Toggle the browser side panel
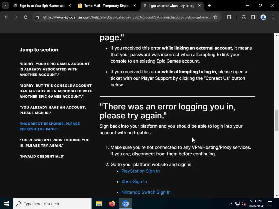This screenshot has height=209, width=279. [253, 17]
